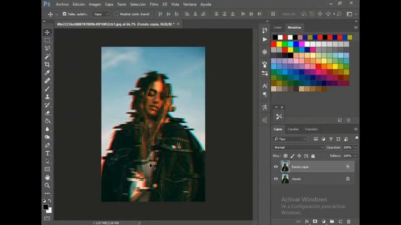
Task: Open the Edit Toolbar ellipsis
Action: click(x=48, y=193)
